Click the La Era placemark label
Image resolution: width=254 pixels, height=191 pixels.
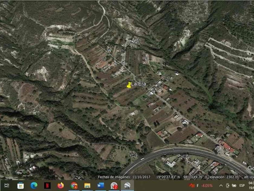138,84
